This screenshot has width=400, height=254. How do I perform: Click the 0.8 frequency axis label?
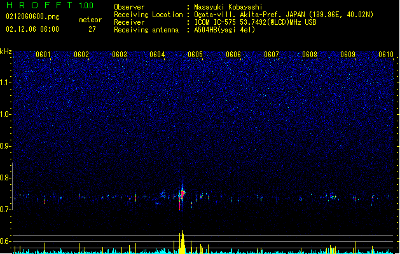6,178
